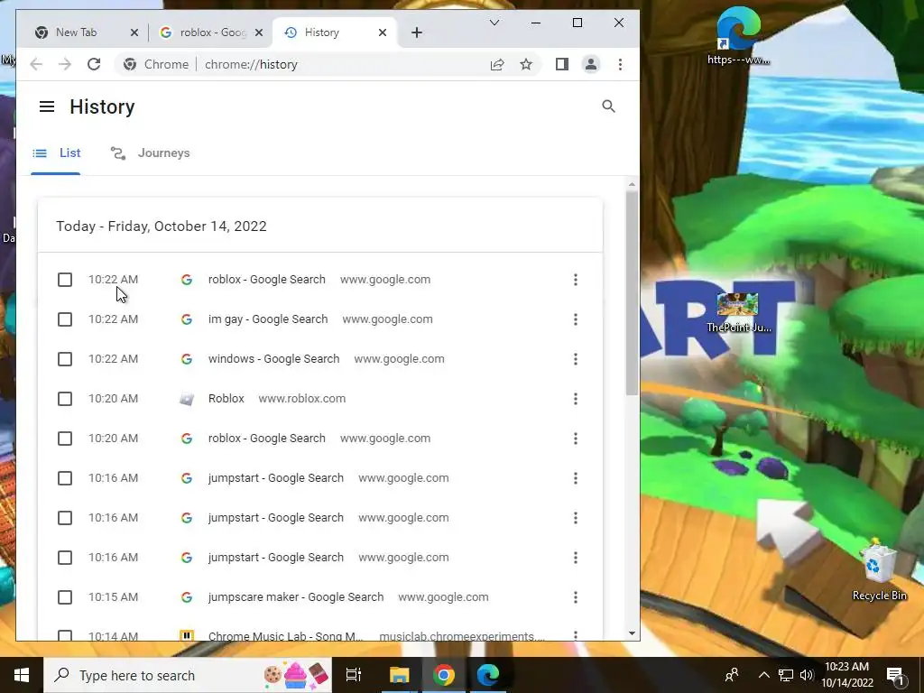
Task: Open actions menu for Roblox www.roblox.com
Action: pyautogui.click(x=576, y=399)
